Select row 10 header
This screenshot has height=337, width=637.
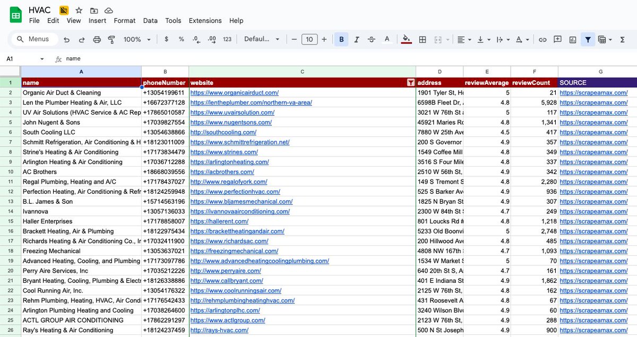[11, 172]
